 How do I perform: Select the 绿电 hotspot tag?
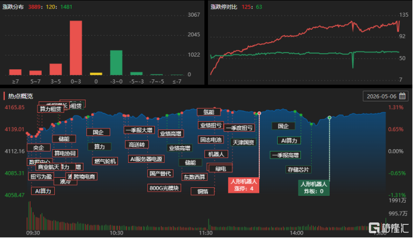click(221, 169)
